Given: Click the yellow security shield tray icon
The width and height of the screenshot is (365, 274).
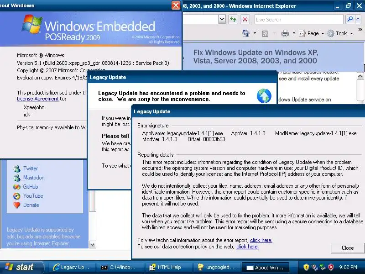Looking at the screenshot, I should [x=306, y=267].
